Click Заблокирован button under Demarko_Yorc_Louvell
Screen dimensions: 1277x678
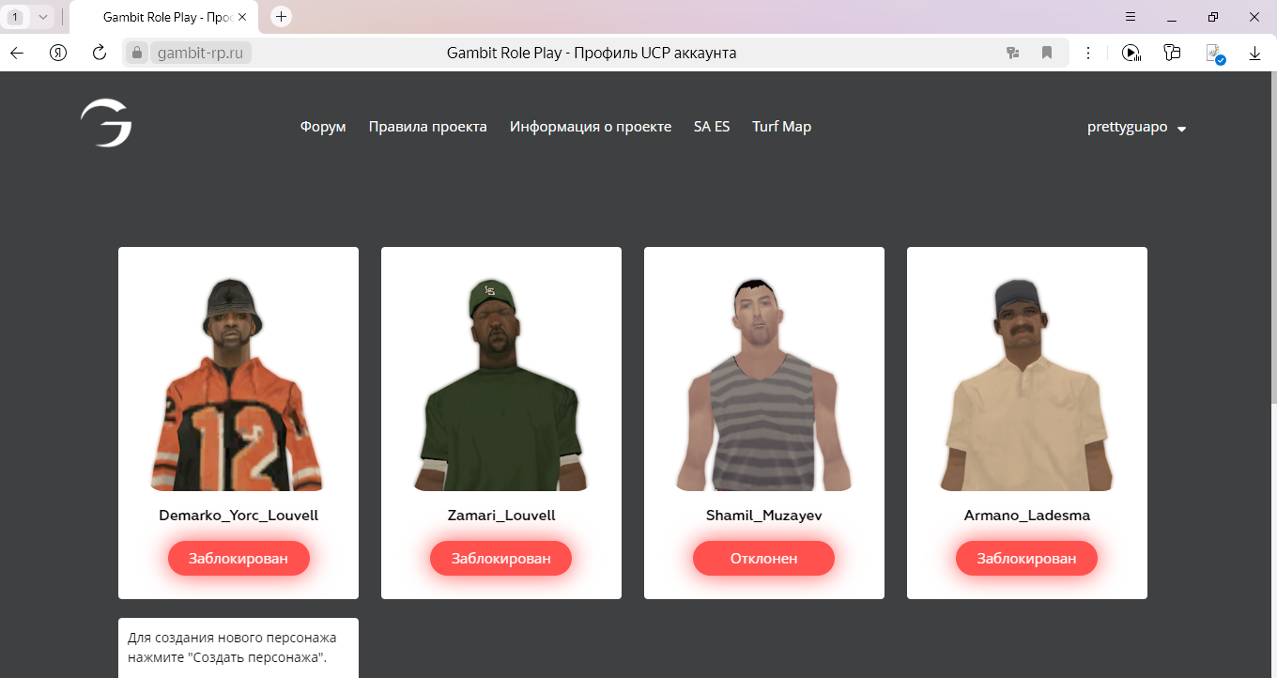238,558
